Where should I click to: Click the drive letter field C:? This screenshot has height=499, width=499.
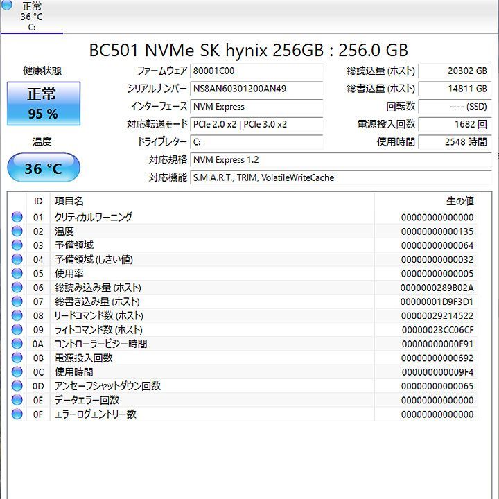point(256,142)
